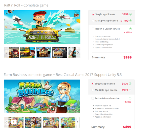
Task: Advance Farm Business gallery with right chevron
Action: [77, 122]
